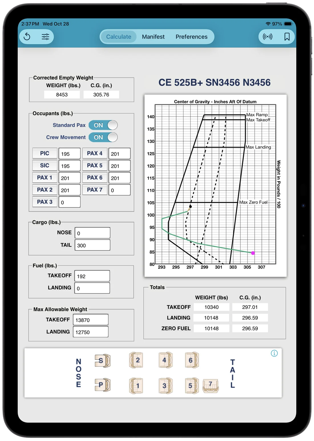This screenshot has height=441, width=314.
Task: Toggle the Crew Movement switch
Action: [103, 137]
